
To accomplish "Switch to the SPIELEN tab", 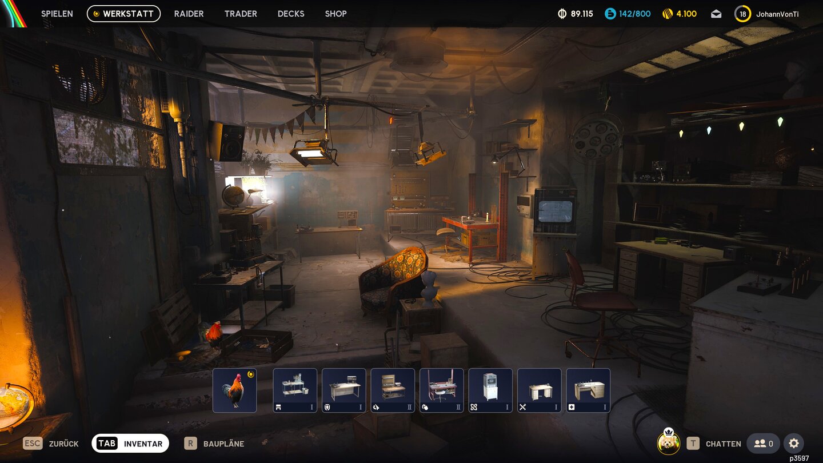I will tap(57, 14).
